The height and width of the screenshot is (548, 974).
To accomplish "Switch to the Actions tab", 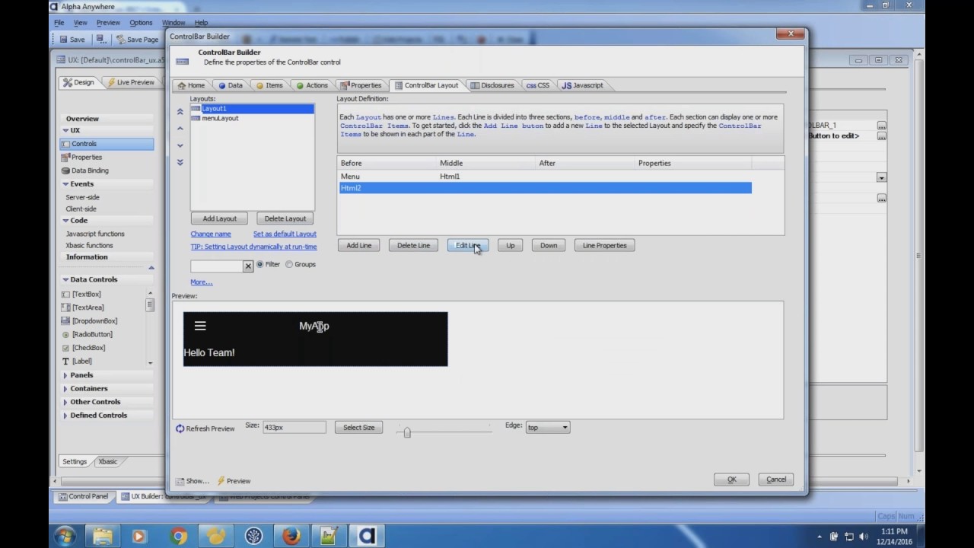I will [312, 85].
